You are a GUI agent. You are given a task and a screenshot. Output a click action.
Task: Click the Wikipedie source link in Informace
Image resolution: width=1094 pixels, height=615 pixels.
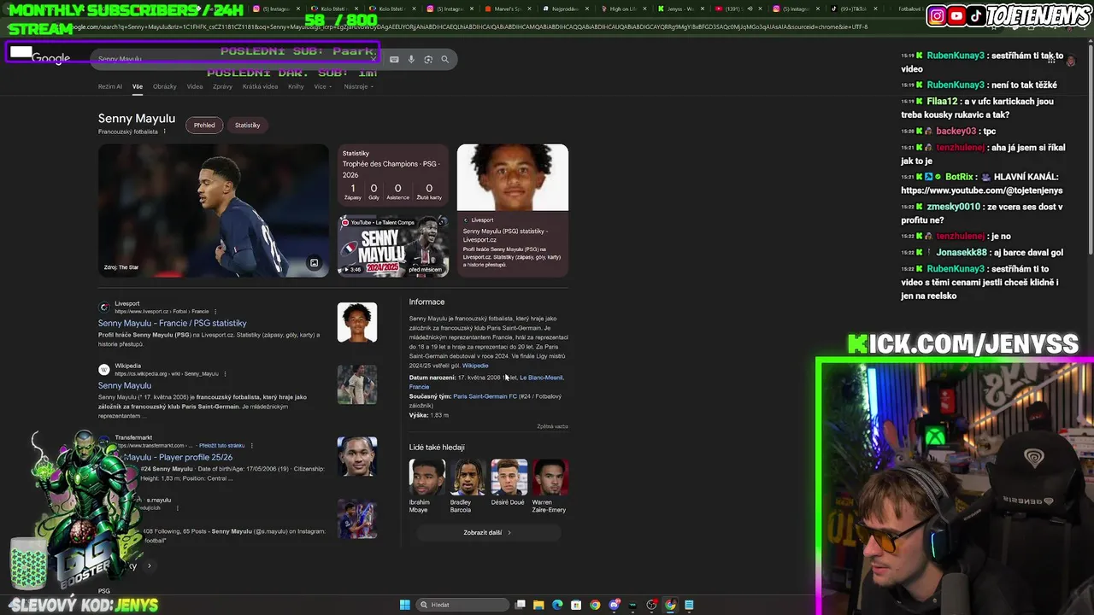(475, 366)
